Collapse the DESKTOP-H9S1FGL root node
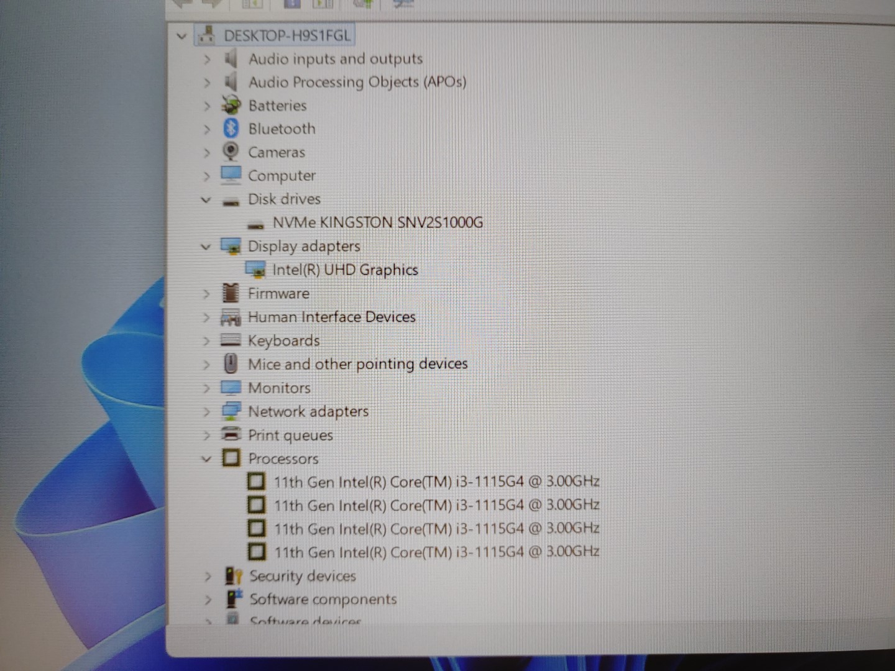This screenshot has height=671, width=895. click(181, 36)
